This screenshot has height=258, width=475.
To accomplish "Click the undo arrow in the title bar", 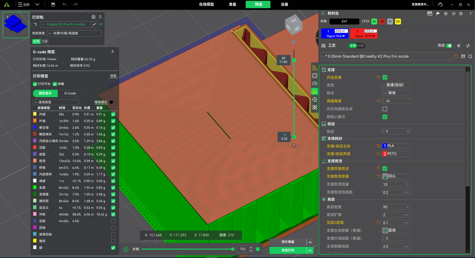I will point(64,4).
